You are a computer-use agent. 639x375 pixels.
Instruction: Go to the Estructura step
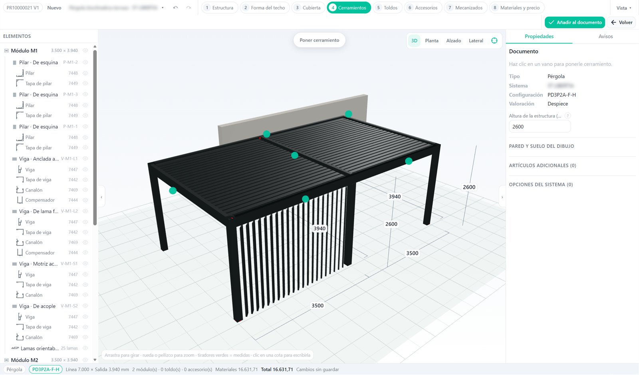click(219, 8)
